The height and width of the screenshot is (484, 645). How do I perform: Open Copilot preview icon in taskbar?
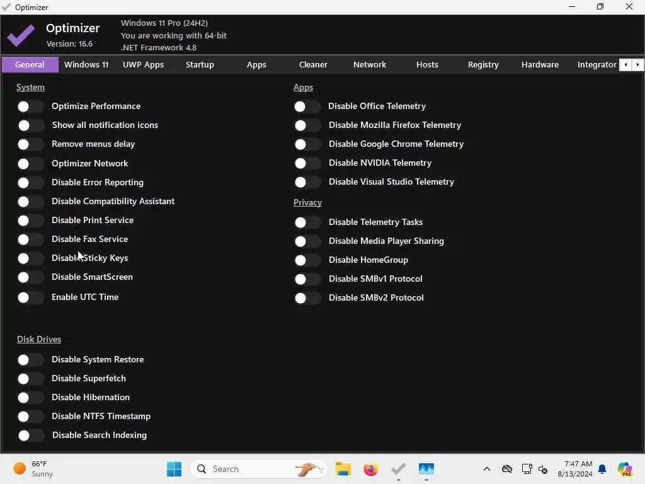coord(625,469)
